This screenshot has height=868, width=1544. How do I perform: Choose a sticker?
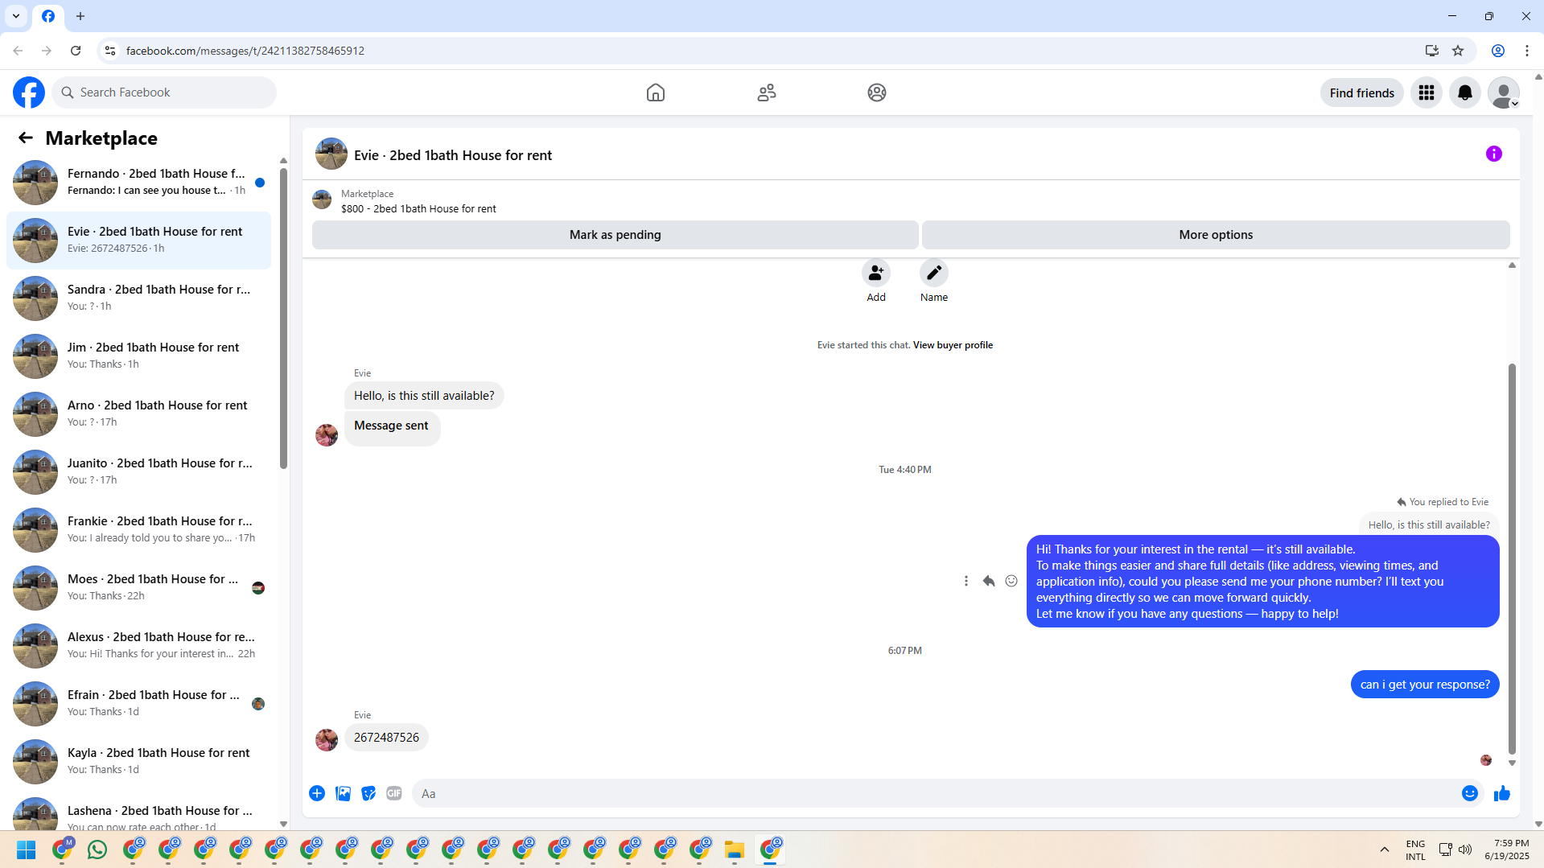pos(369,793)
